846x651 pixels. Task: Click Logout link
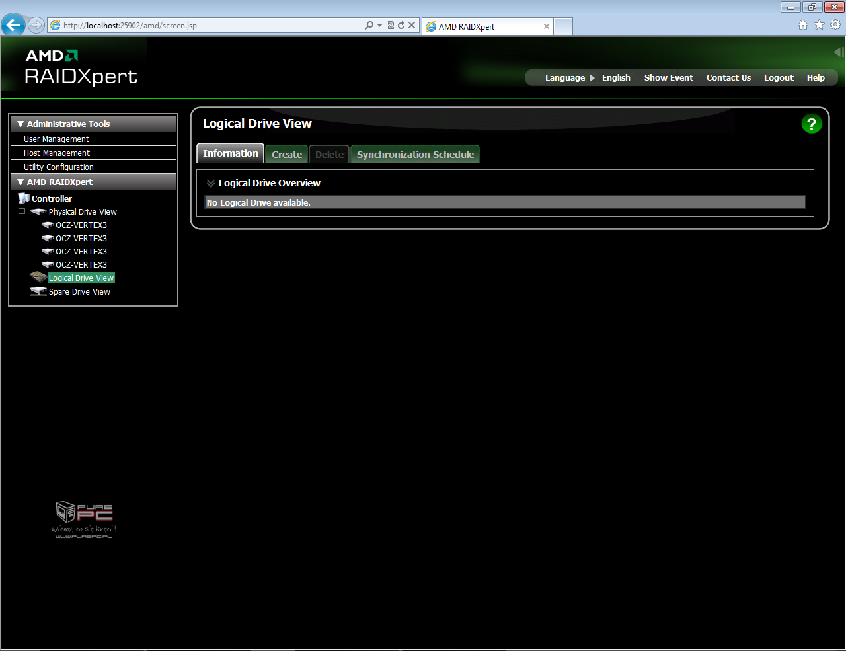[x=779, y=78]
